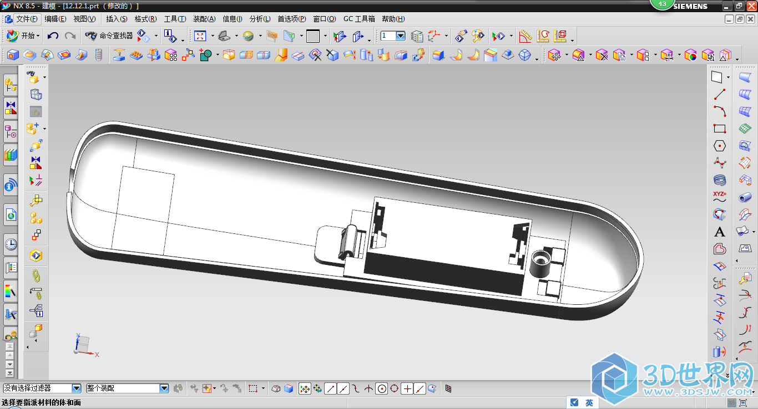Open the History clock sidebar tab
Screen dimensions: 758x409
[x=11, y=244]
